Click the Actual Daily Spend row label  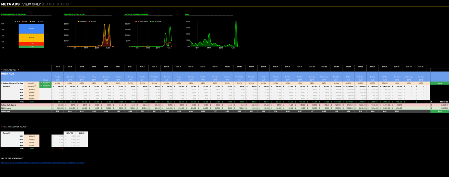8,105
